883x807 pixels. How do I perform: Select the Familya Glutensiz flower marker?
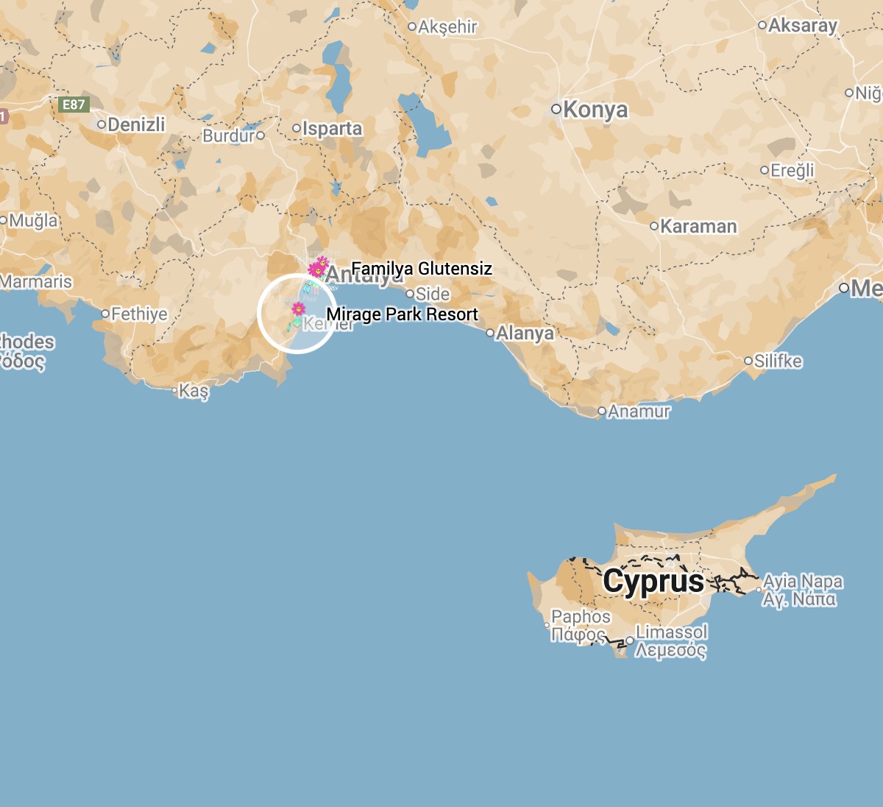[x=317, y=269]
